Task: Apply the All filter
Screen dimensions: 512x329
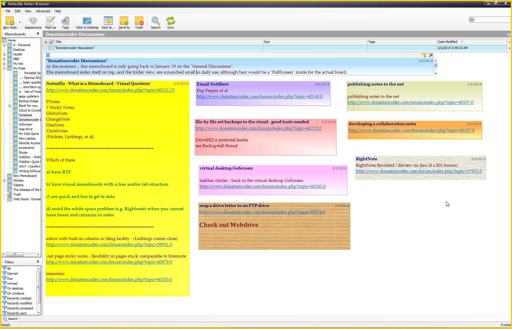Action: pyautogui.click(x=6, y=269)
